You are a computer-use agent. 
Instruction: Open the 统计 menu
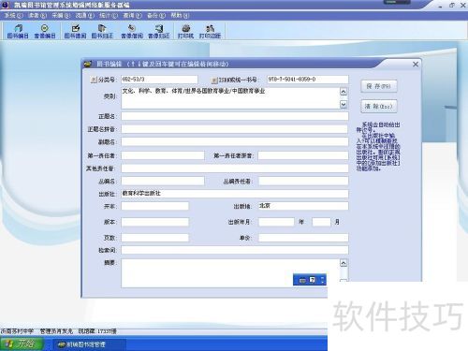click(109, 15)
